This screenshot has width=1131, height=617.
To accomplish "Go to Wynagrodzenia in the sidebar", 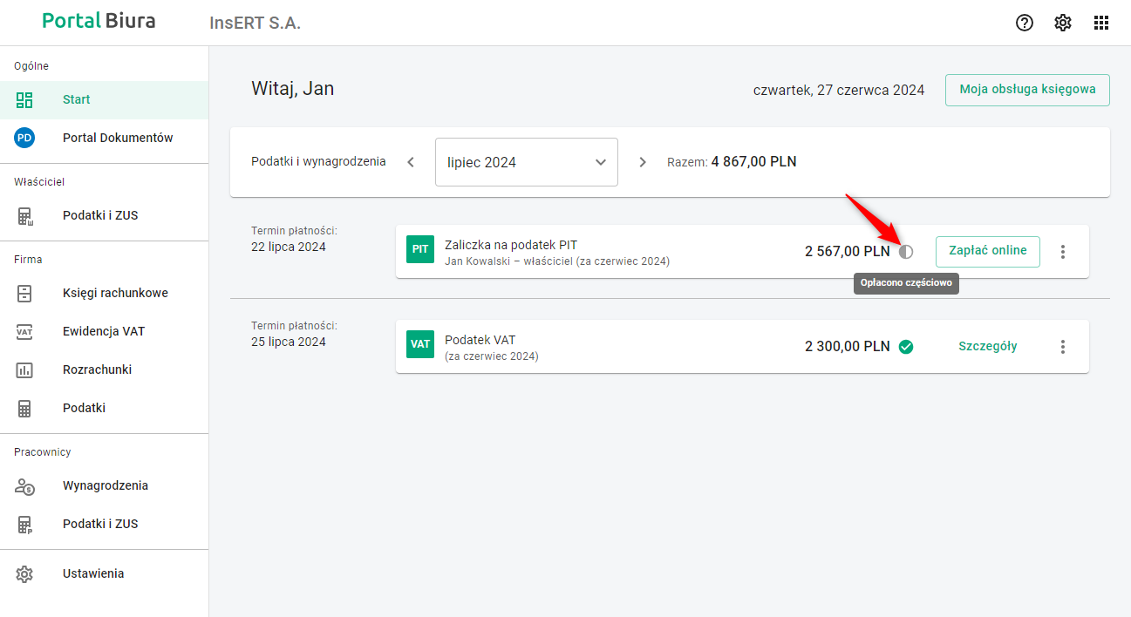I will click(x=105, y=485).
